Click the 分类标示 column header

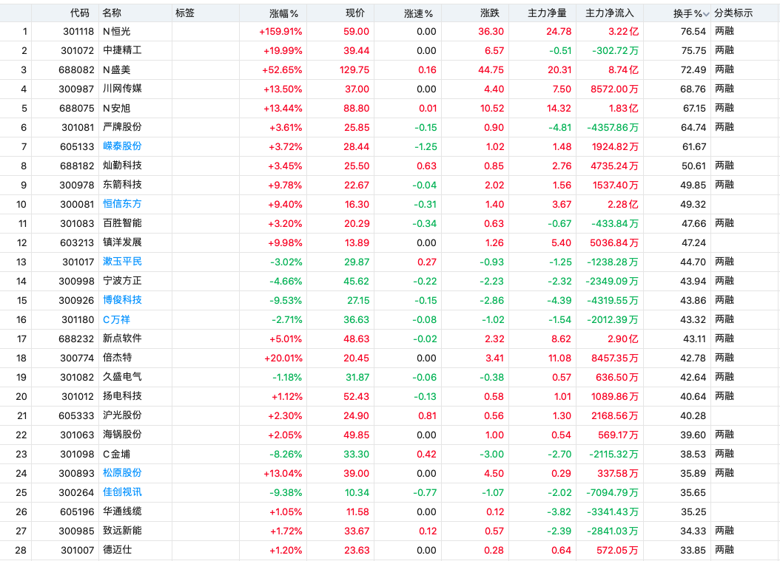pos(733,13)
